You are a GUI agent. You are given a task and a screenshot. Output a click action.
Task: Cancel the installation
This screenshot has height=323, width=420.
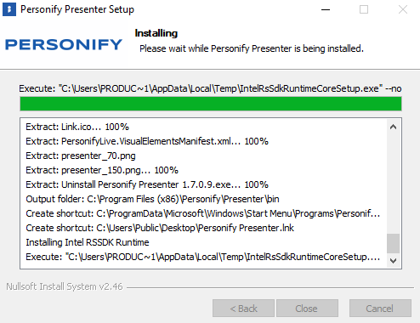tap(380, 309)
